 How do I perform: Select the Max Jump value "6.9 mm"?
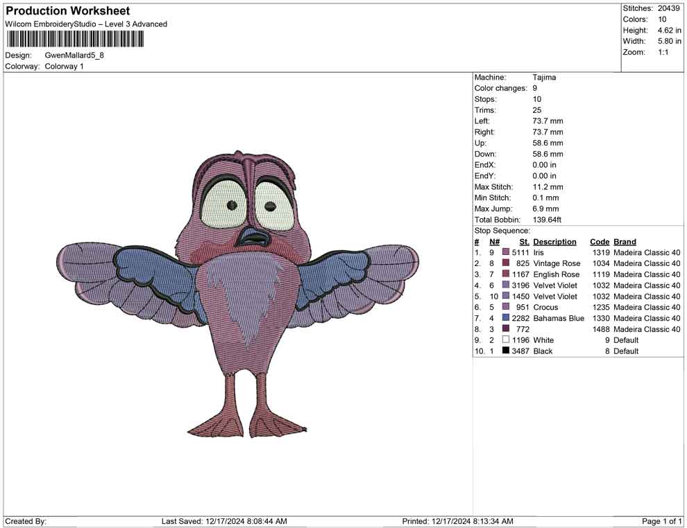[x=545, y=209]
